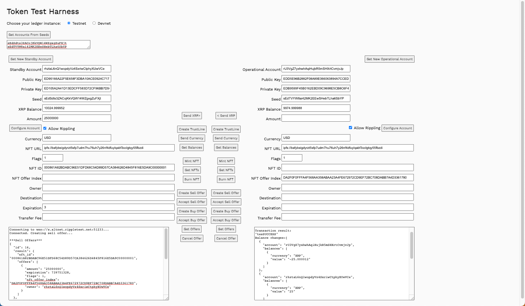
Task: Grab the standby log textarea resize handle
Action: 167,298
